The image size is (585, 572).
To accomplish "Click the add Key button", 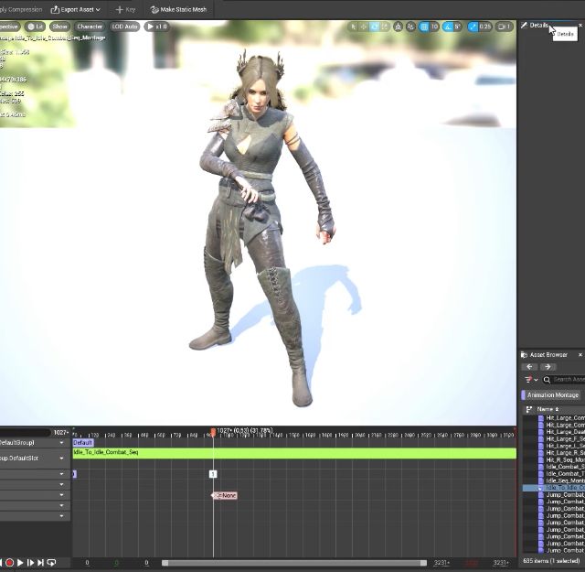I will pos(124,9).
